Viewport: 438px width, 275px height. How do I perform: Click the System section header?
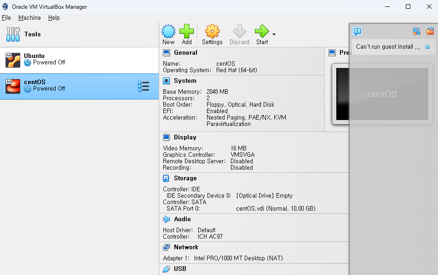(185, 80)
